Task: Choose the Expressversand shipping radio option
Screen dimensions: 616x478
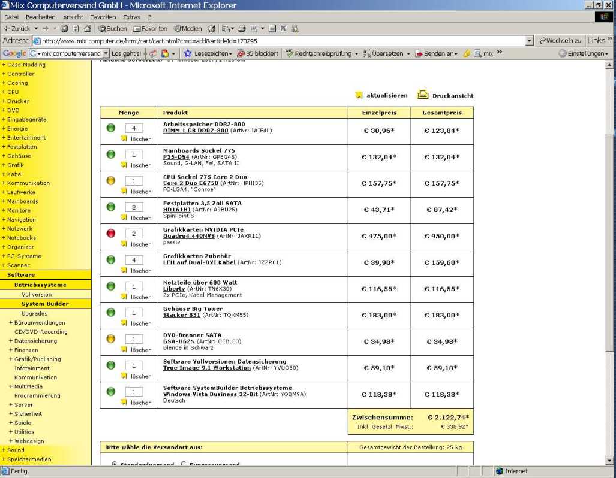Action: click(x=184, y=464)
